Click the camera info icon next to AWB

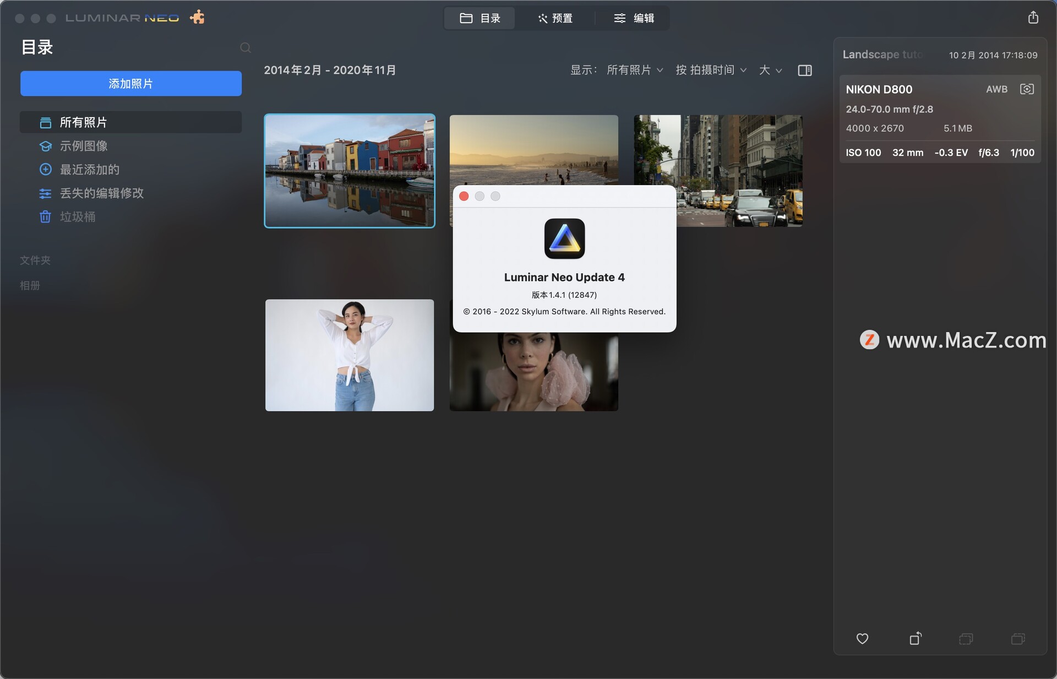pyautogui.click(x=1026, y=89)
